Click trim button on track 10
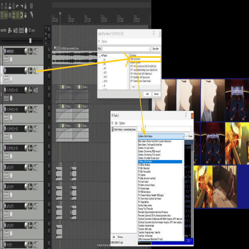This screenshot has width=249, height=249. point(6,234)
